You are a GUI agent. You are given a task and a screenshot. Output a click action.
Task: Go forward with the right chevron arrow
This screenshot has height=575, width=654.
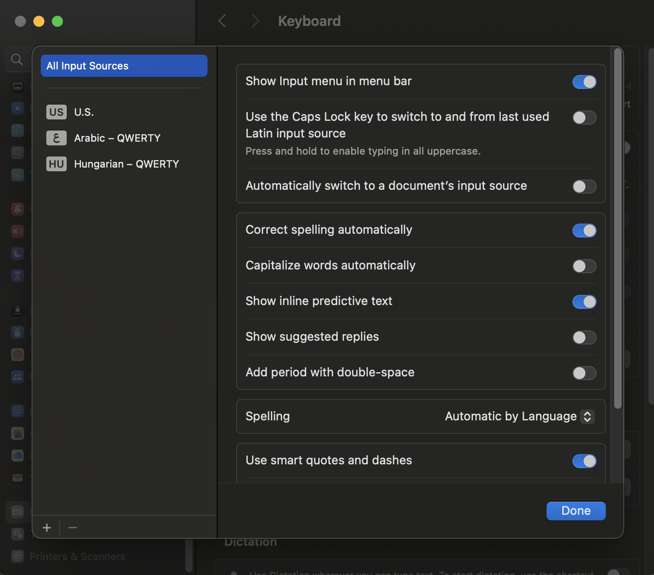(x=255, y=21)
